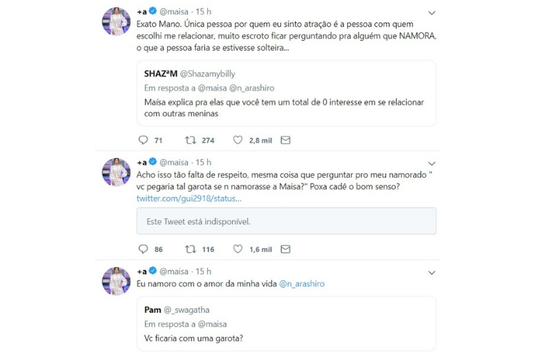This screenshot has height=357, width=536.
Task: Open the quoted SHAZªM tweet card
Action: pos(286,93)
